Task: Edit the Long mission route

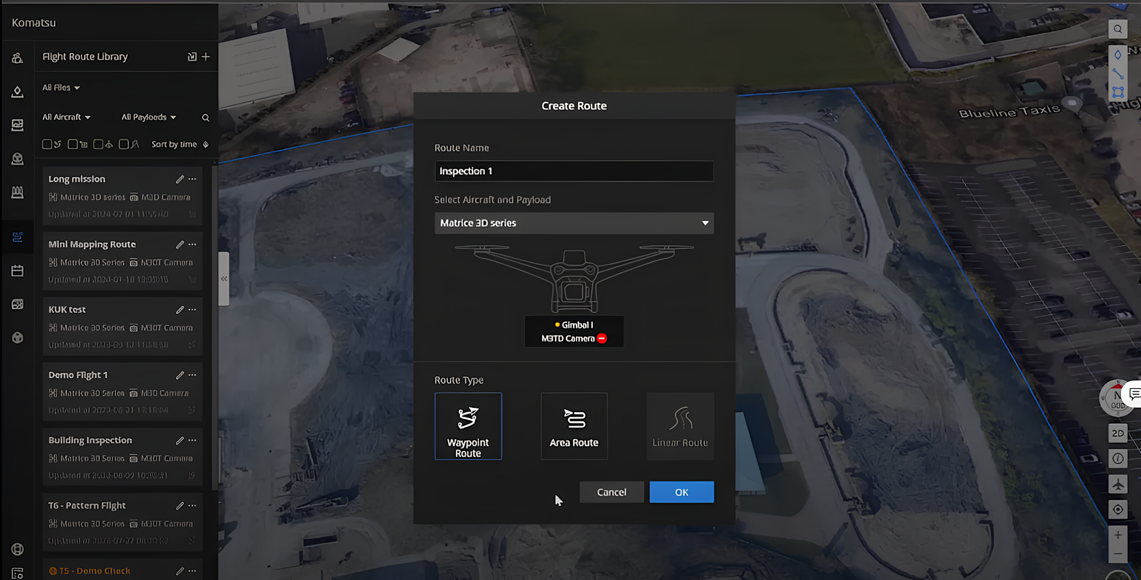Action: point(179,179)
